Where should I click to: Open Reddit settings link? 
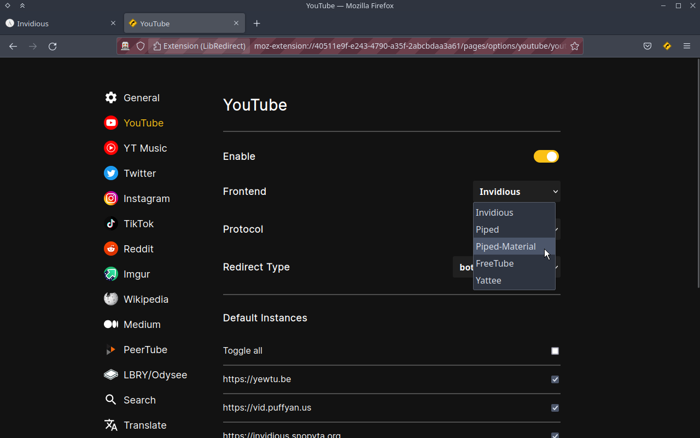tap(138, 249)
